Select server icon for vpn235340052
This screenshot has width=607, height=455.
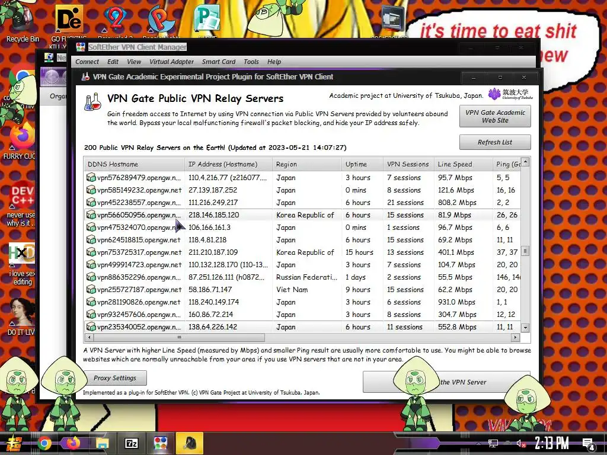pyautogui.click(x=91, y=327)
